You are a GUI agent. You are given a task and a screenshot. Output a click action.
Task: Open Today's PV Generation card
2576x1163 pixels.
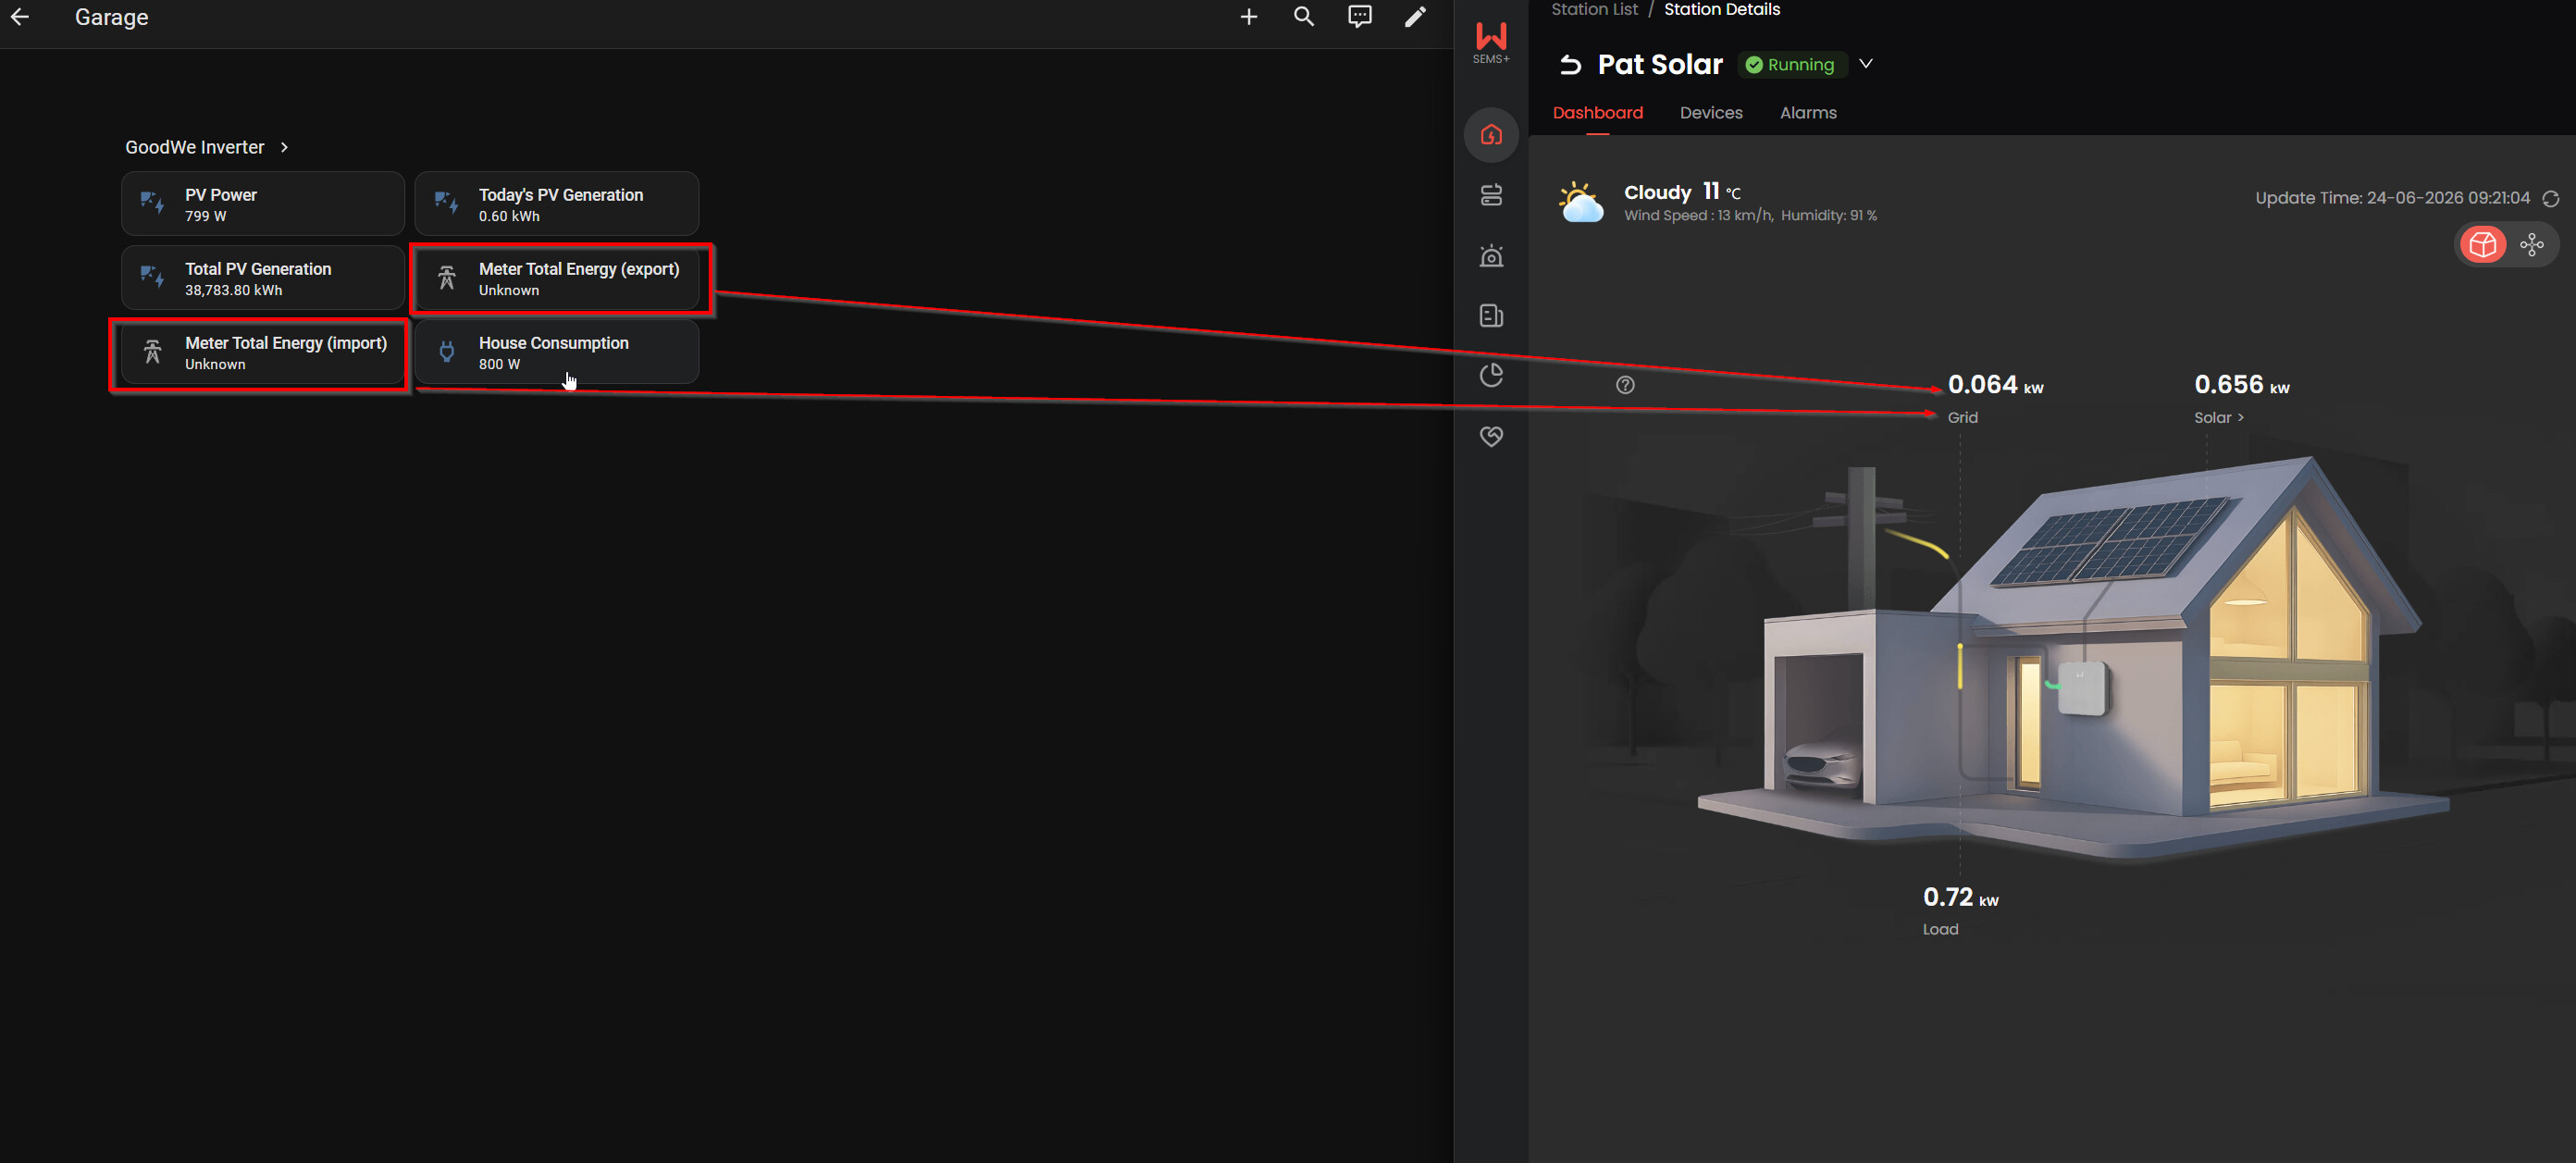pos(556,204)
